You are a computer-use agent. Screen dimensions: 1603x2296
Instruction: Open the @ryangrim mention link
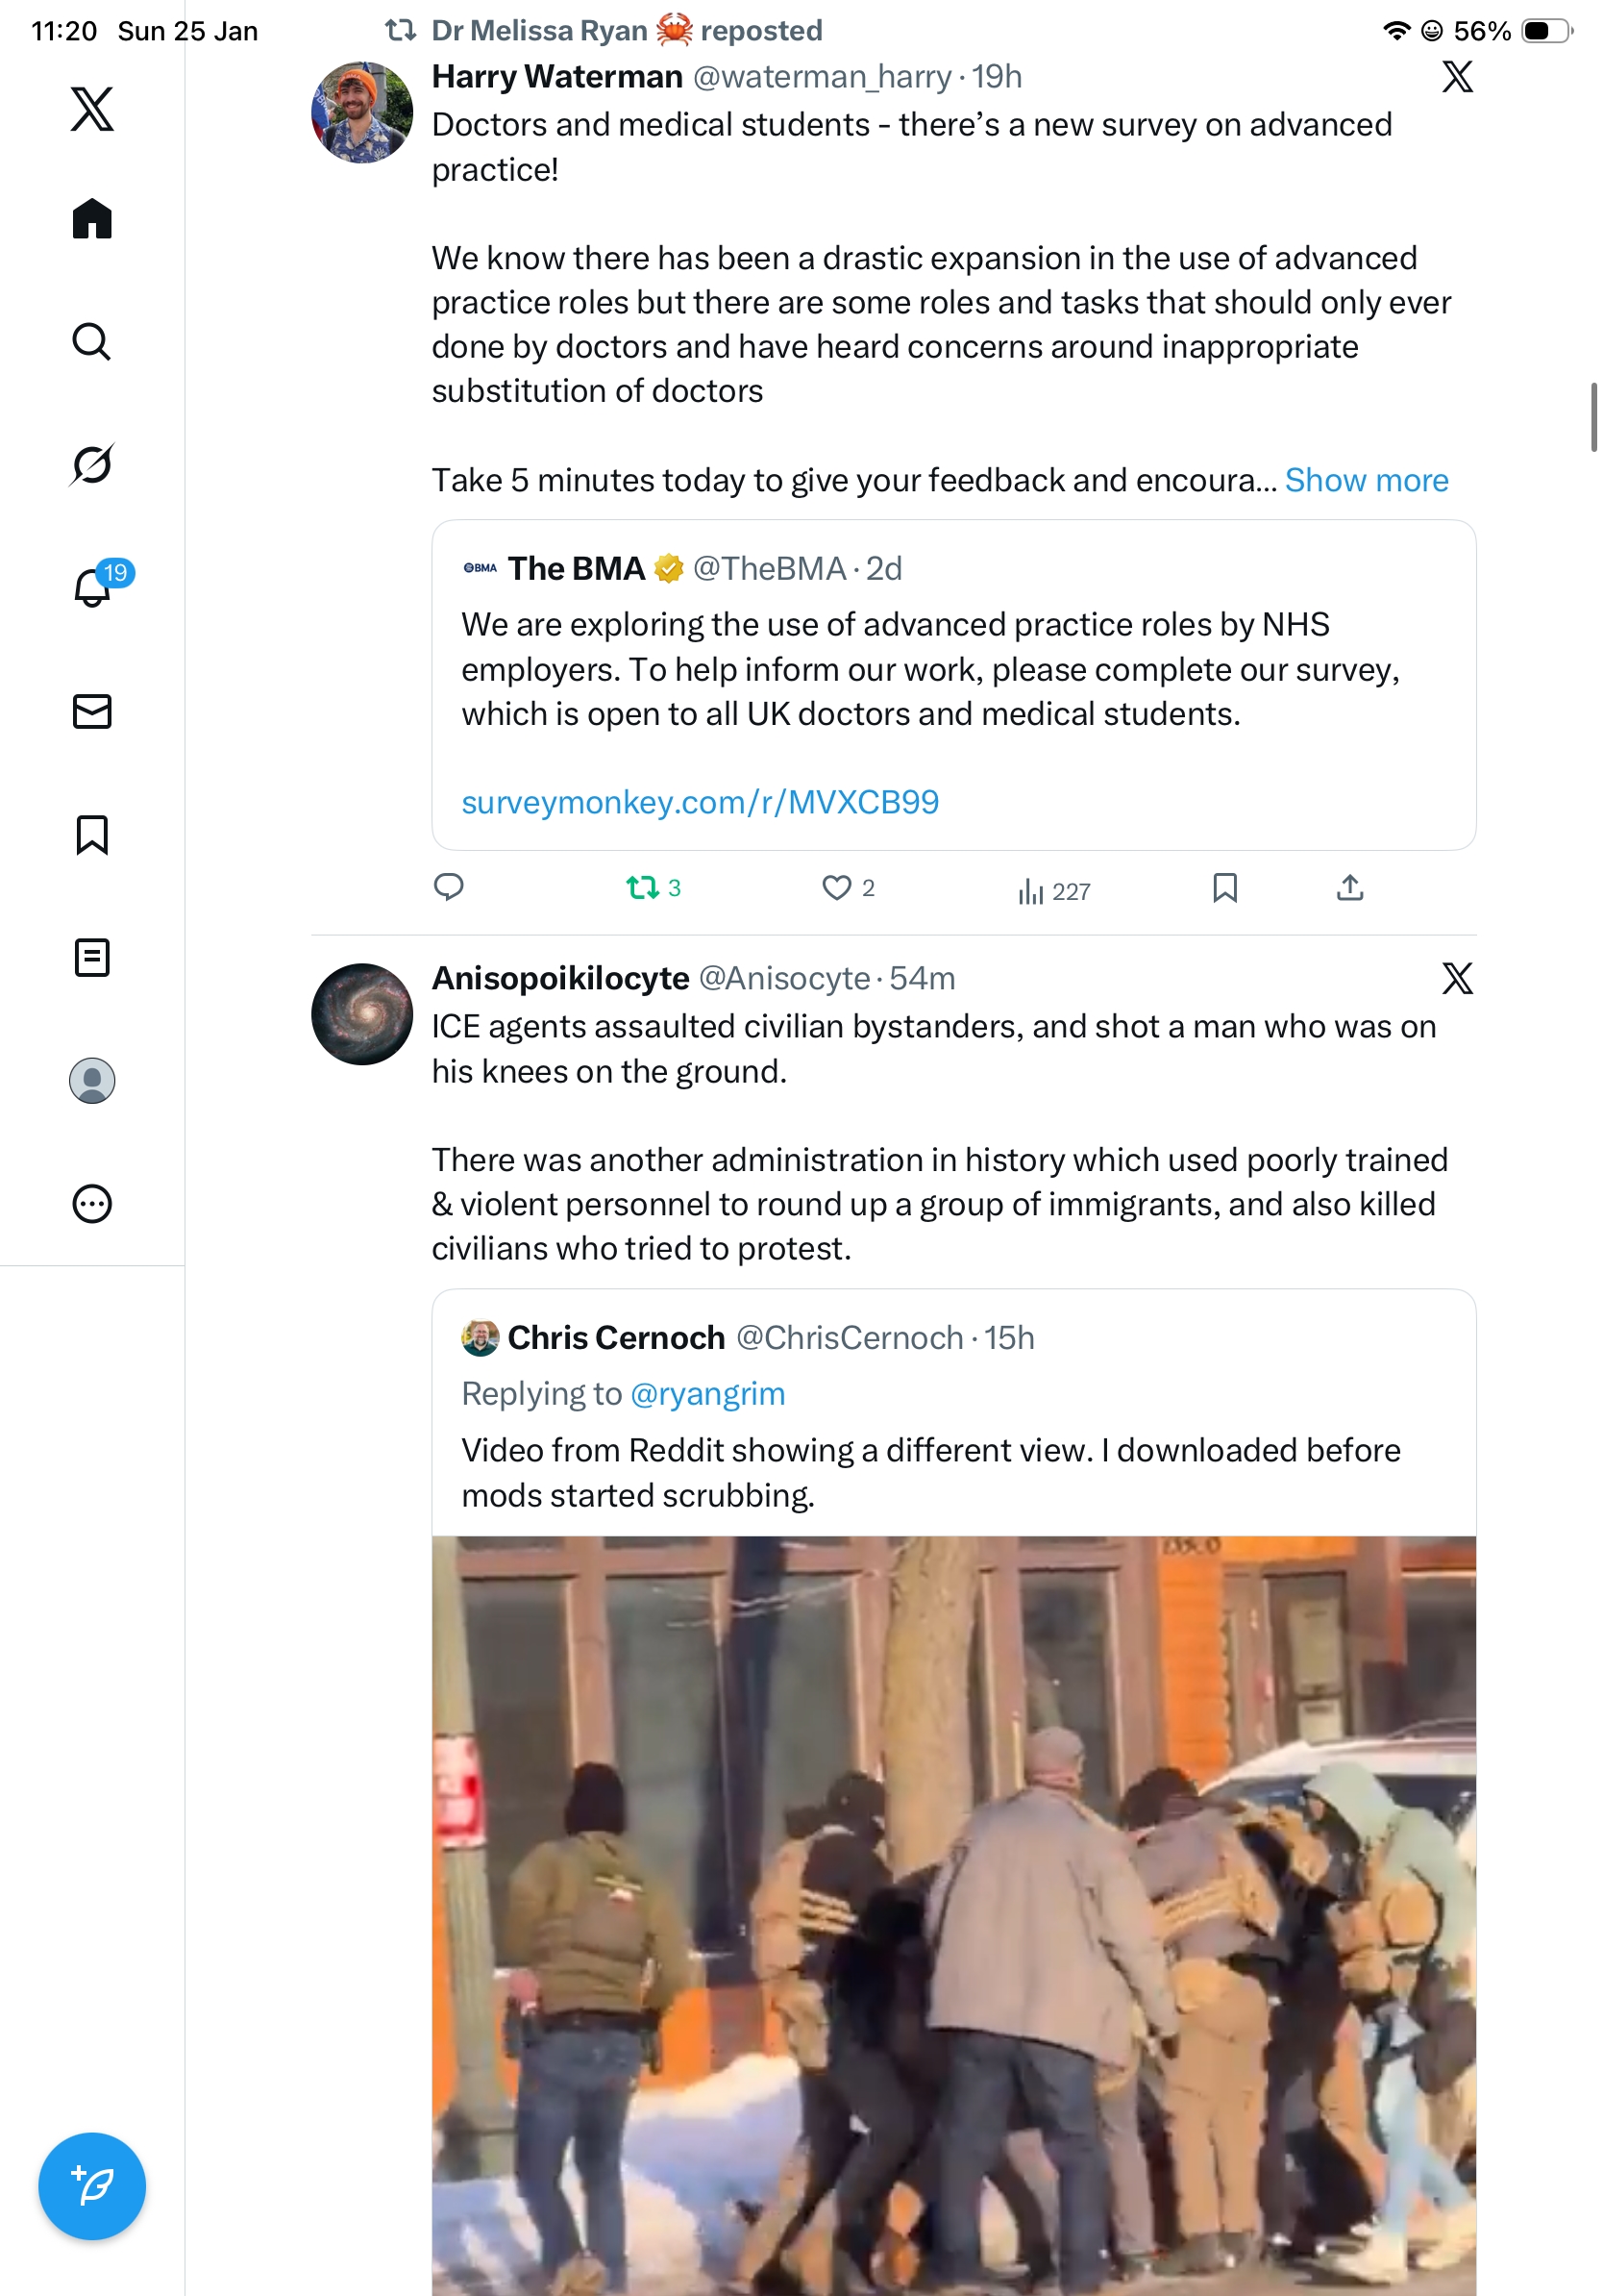(x=707, y=1393)
